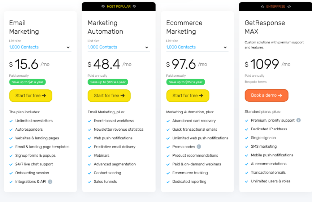Click 'Contact scoring' feature
This screenshot has height=202, width=312.
[x=108, y=173]
